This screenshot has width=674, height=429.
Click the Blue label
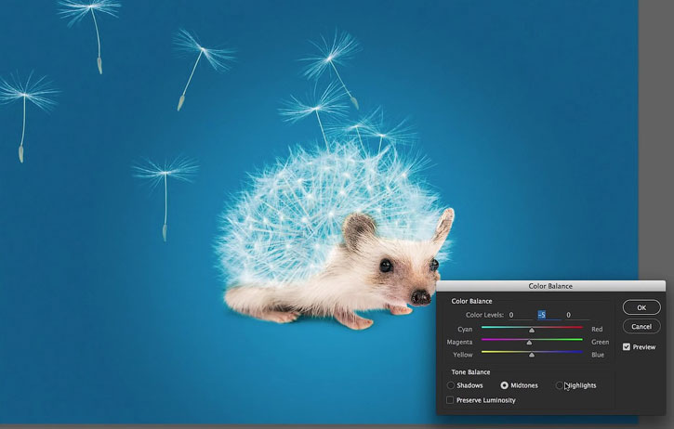[x=598, y=355]
